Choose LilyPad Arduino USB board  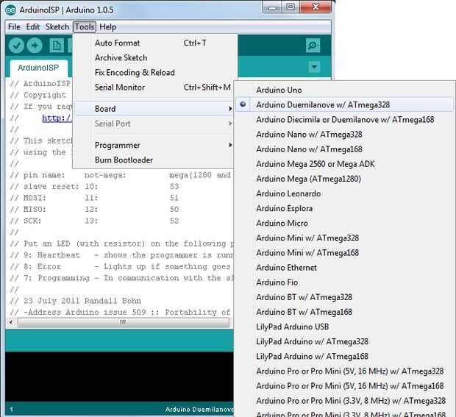pos(345,327)
